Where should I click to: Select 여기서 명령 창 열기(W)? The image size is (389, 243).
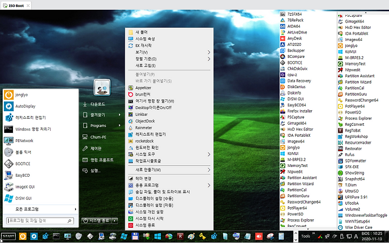[x=169, y=101]
